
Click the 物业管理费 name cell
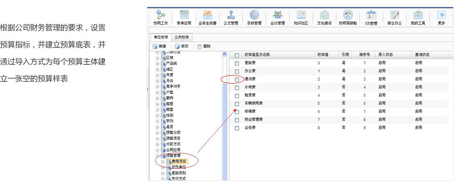click(253, 119)
